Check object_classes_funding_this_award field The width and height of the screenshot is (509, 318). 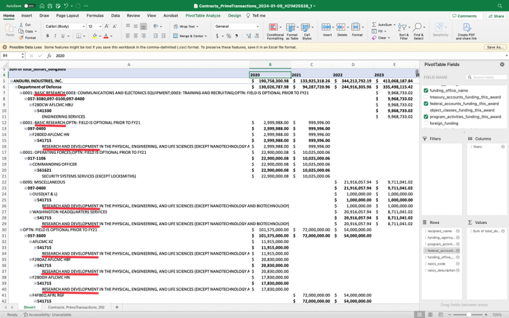[x=426, y=110]
